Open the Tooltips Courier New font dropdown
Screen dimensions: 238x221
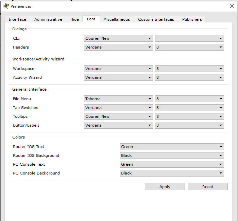click(x=118, y=116)
